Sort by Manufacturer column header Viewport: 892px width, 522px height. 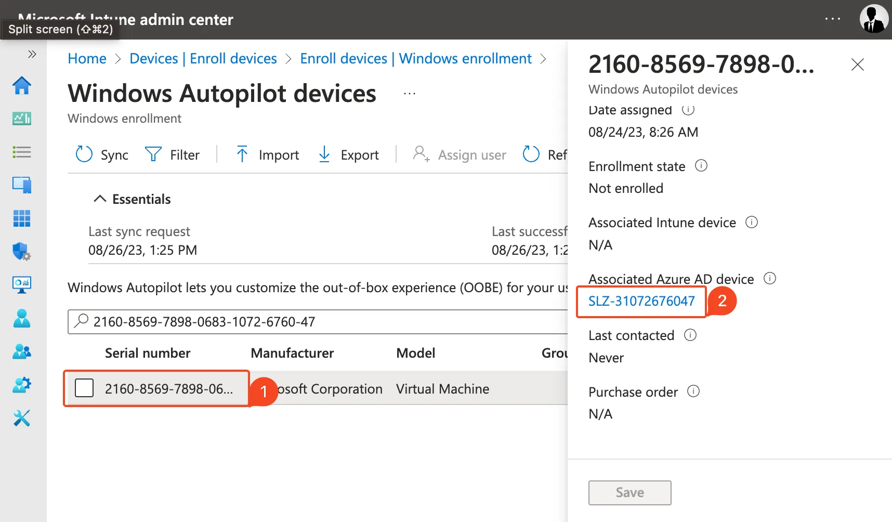coord(292,353)
